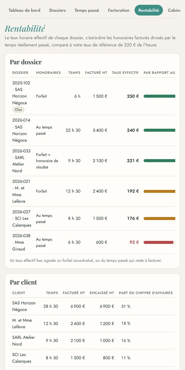Viewport: 185px width, 370px height.
Task: Click the orange bar for 192 € rate
Action: tap(159, 191)
